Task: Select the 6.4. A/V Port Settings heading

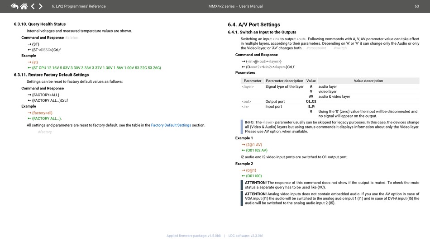Action: 254,25
